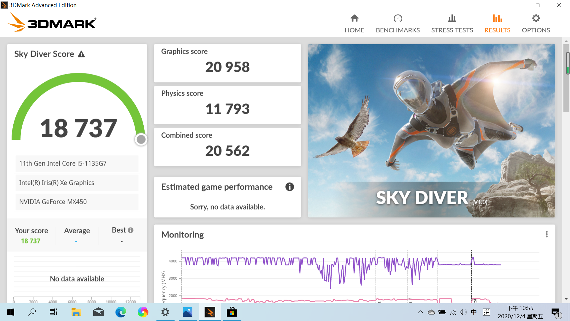Image resolution: width=570 pixels, height=321 pixels.
Task: Click the Sky Diver benchmark image
Action: pos(431,130)
